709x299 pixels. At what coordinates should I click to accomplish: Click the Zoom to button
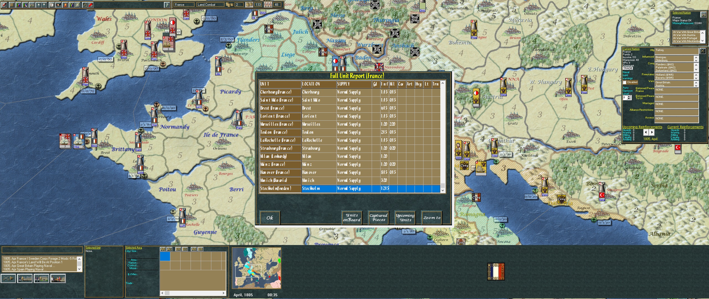coord(432,218)
